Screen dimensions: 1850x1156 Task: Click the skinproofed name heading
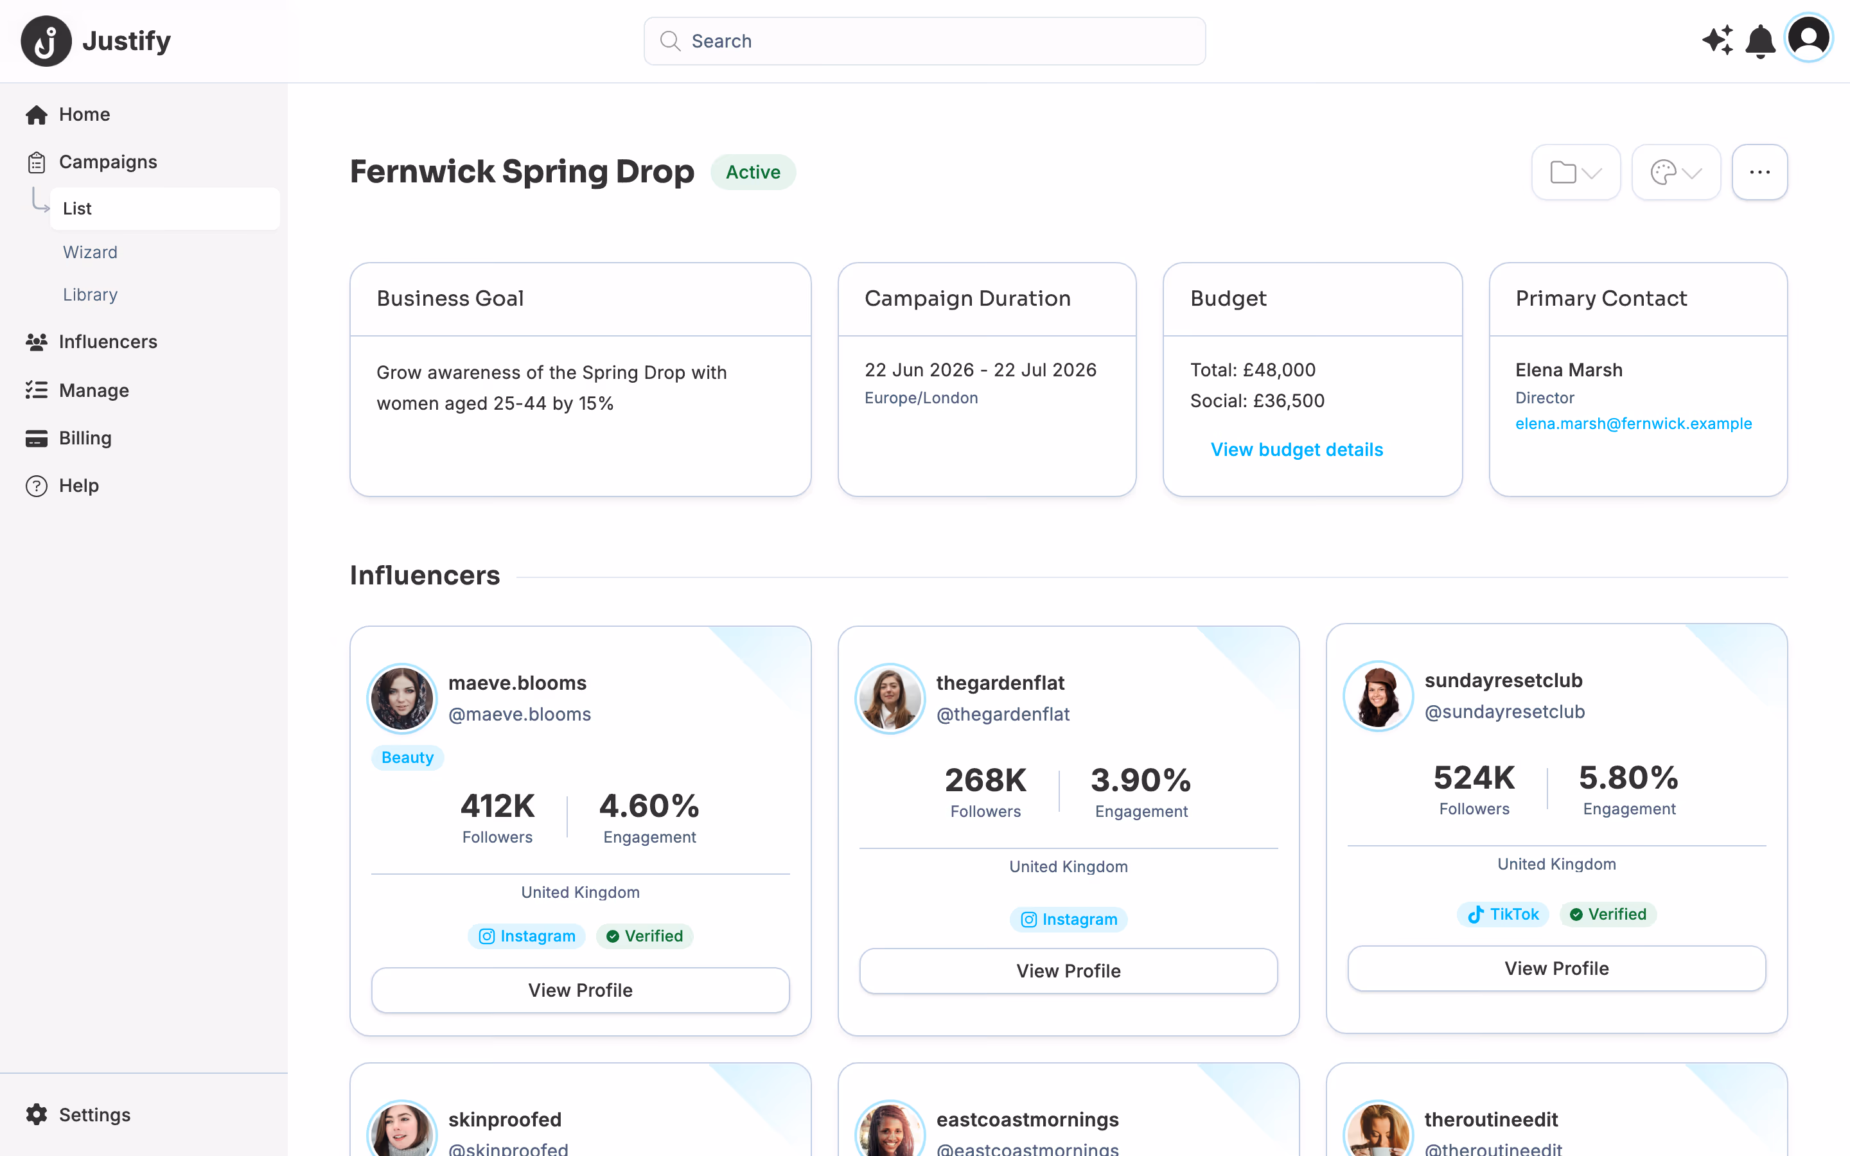click(504, 1119)
